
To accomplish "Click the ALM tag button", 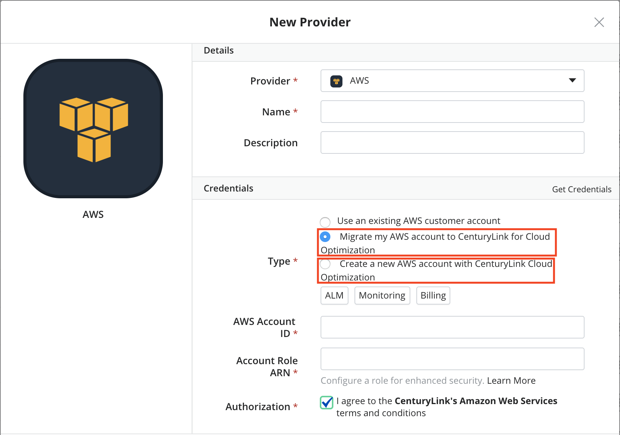I will (x=335, y=296).
